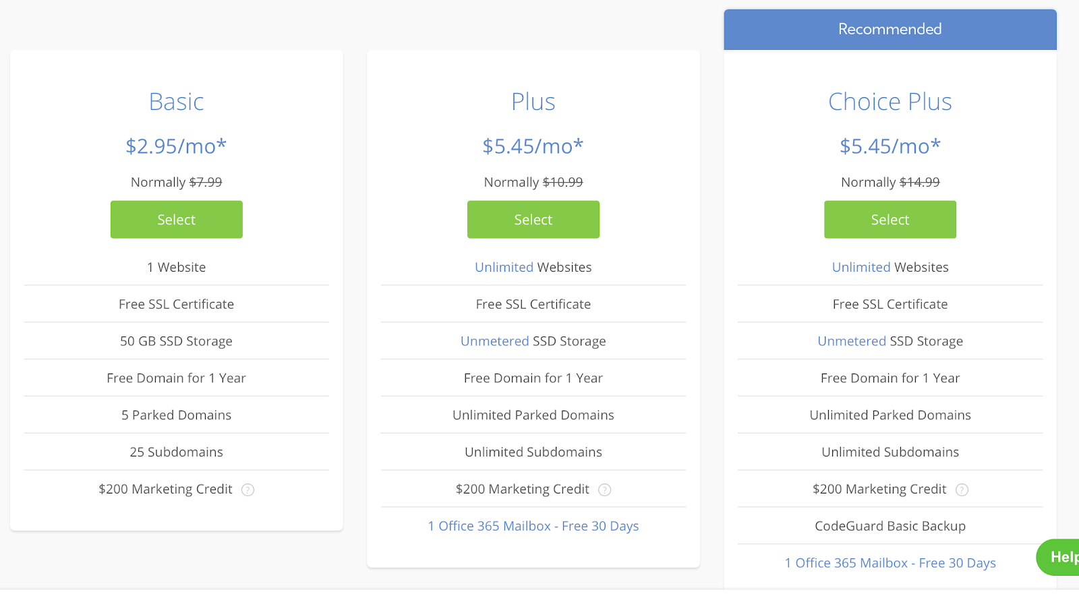Click Unlimited Subdomains in Plus plan
Screen dimensions: 1079x598
(x=533, y=452)
